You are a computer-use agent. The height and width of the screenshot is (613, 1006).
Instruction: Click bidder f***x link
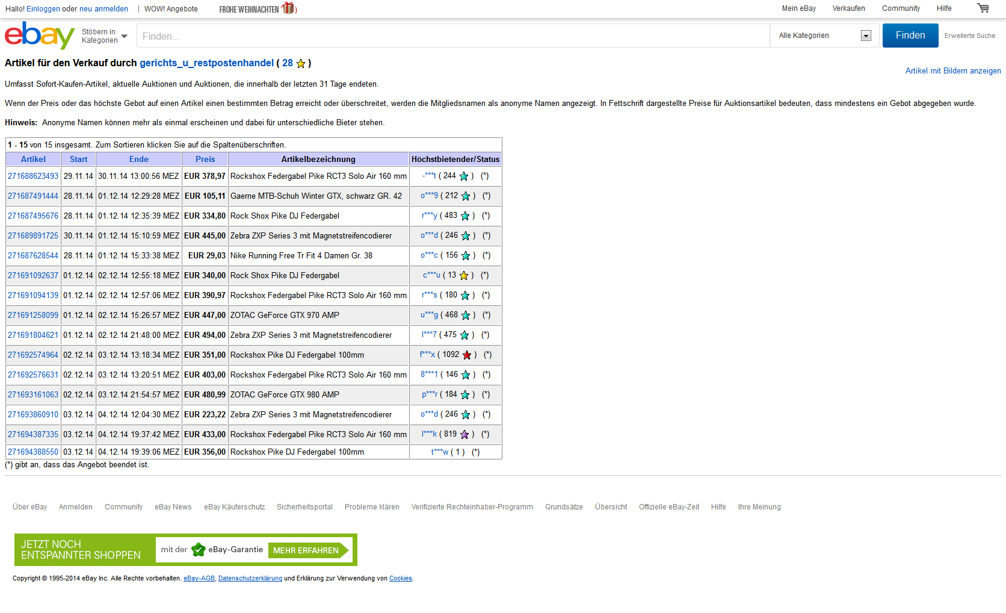pyautogui.click(x=427, y=355)
